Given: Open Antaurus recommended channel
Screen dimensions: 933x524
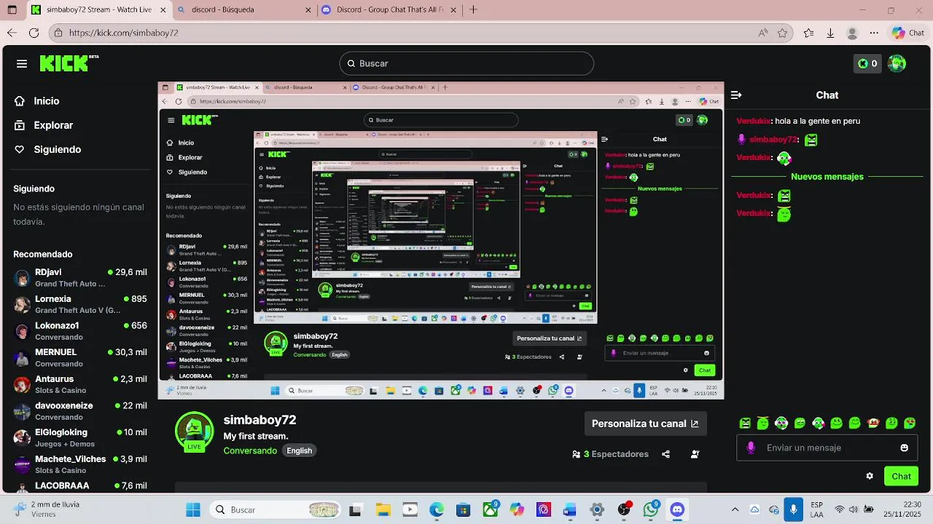Looking at the screenshot, I should point(80,384).
